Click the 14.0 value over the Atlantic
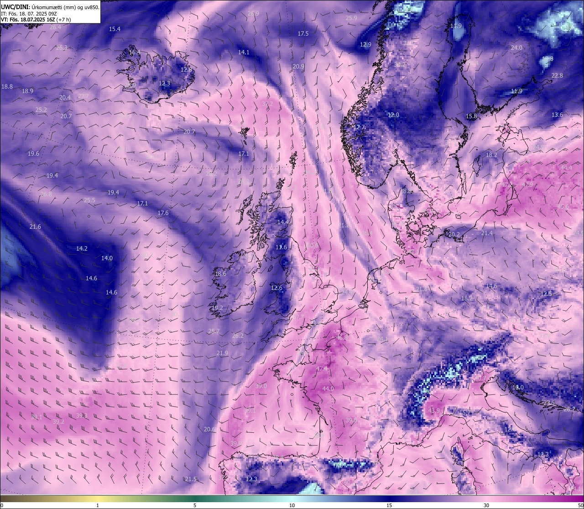584x509 pixels. (107, 258)
